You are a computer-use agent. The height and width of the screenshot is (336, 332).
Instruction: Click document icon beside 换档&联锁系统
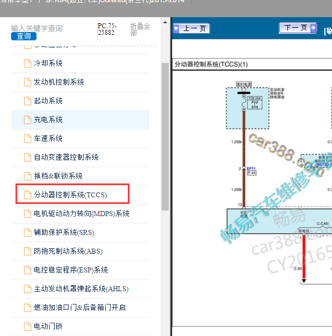coord(28,176)
